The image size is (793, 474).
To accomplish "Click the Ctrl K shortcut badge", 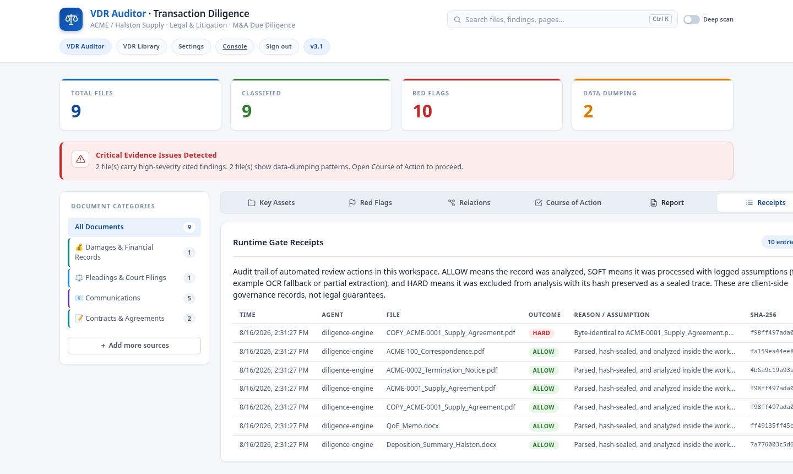I will [x=660, y=19].
